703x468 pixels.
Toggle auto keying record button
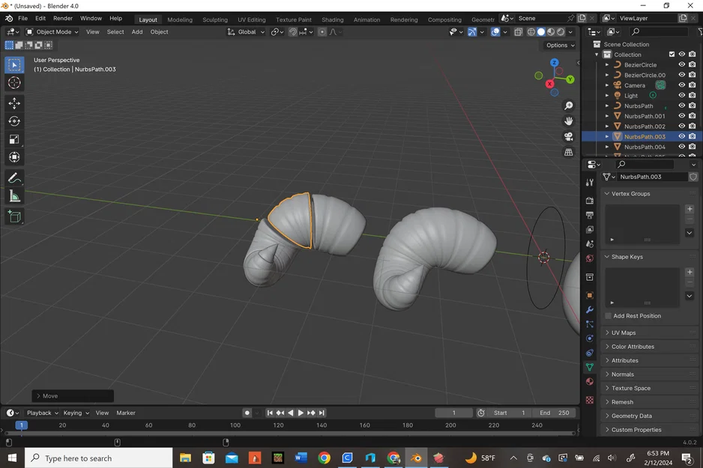point(247,413)
